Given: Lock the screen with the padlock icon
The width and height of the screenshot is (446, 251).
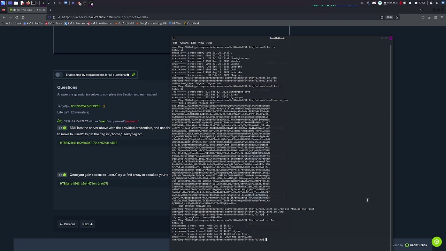Looking at the screenshot, I should click(431, 3).
